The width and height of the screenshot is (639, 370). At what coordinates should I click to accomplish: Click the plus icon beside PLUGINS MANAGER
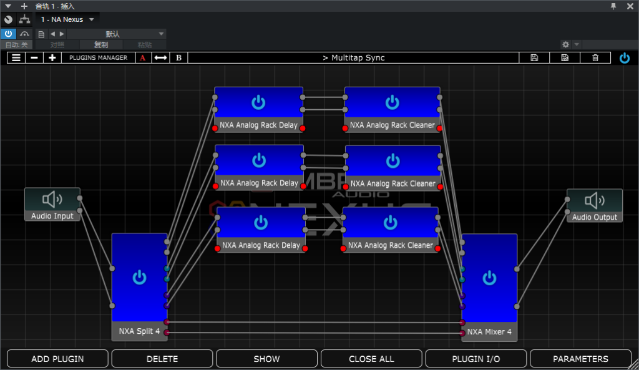52,58
